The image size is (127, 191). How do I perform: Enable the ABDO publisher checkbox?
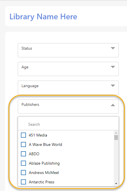pyautogui.click(x=23, y=154)
